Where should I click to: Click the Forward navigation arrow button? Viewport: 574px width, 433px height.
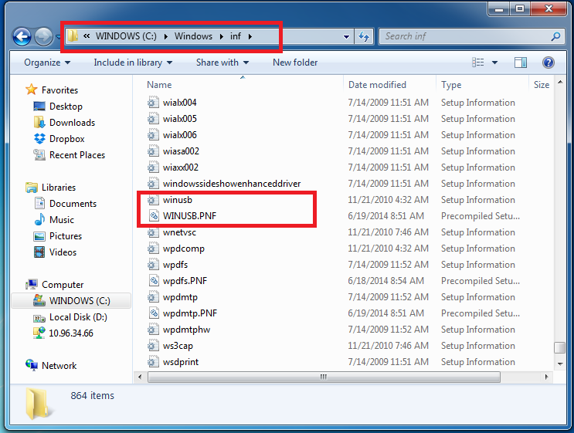[43, 36]
